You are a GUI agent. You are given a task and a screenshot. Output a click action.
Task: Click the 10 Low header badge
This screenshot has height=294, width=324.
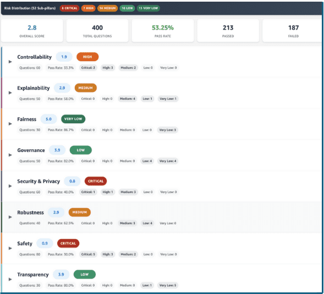(x=127, y=8)
